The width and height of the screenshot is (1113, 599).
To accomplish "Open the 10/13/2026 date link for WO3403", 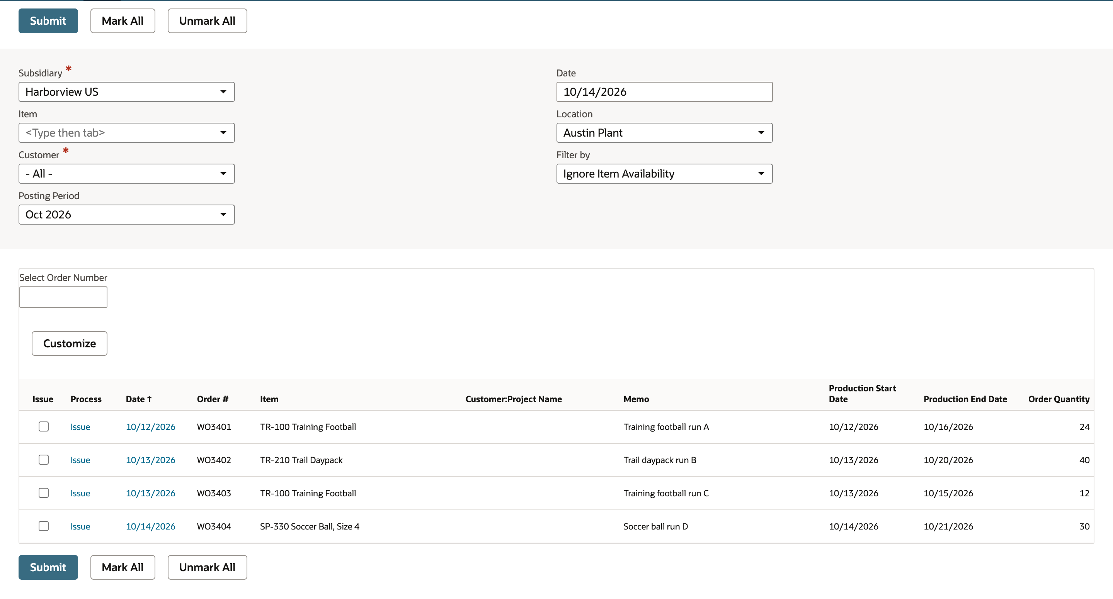I will 150,493.
